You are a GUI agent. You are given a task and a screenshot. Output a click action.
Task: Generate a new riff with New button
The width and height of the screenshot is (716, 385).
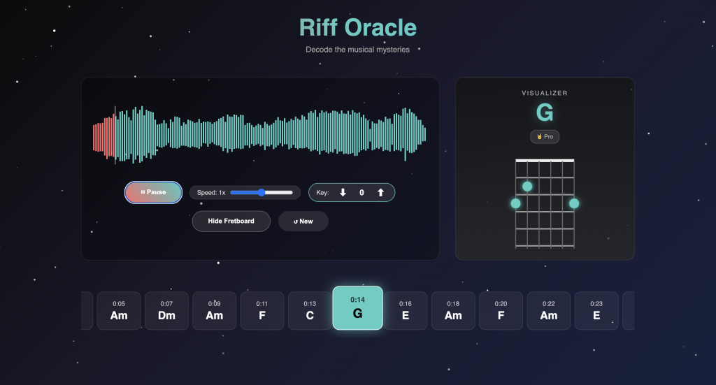coord(303,221)
